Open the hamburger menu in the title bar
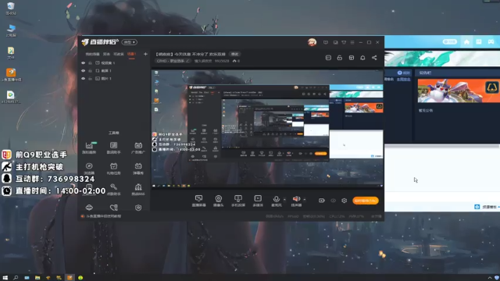500x281 pixels. [x=352, y=42]
